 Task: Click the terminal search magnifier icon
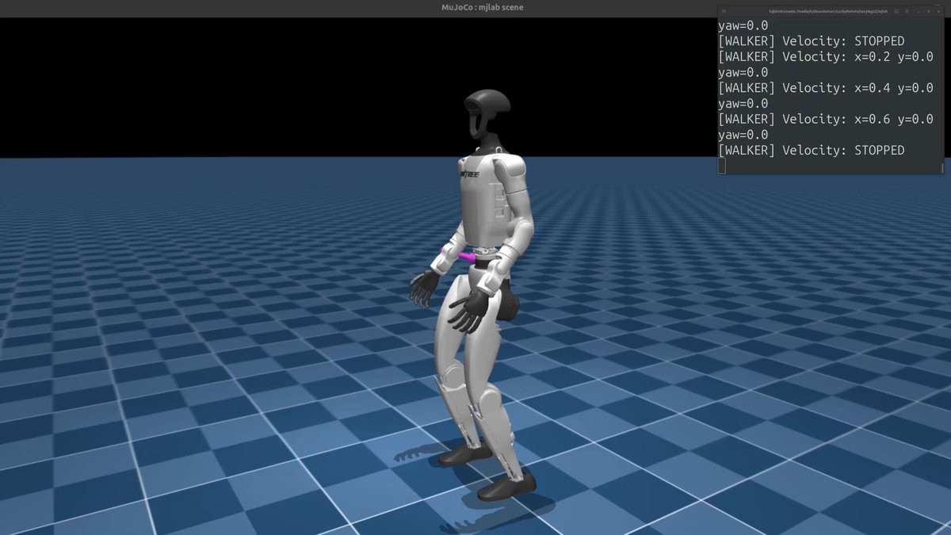(896, 11)
